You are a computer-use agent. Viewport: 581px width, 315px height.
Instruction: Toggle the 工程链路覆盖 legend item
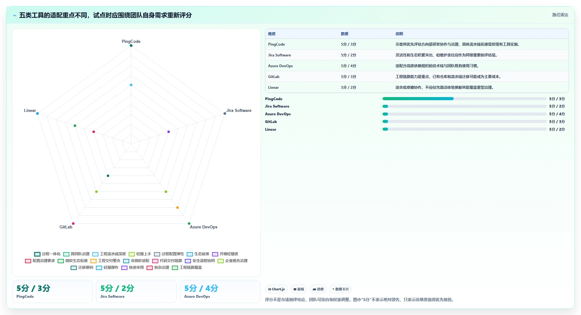tap(187, 268)
